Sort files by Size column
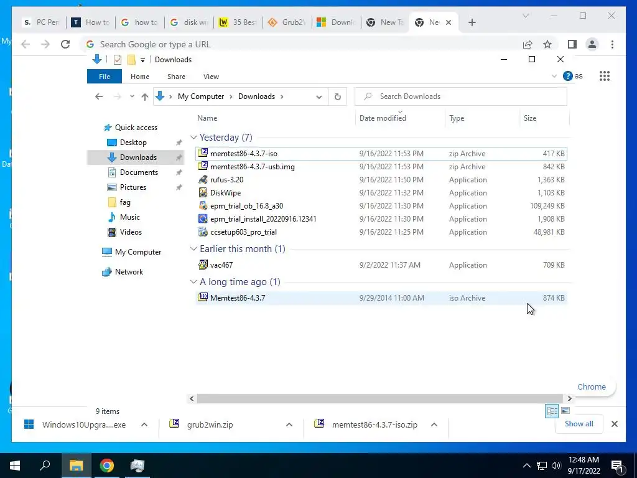637x478 pixels. tap(530, 118)
